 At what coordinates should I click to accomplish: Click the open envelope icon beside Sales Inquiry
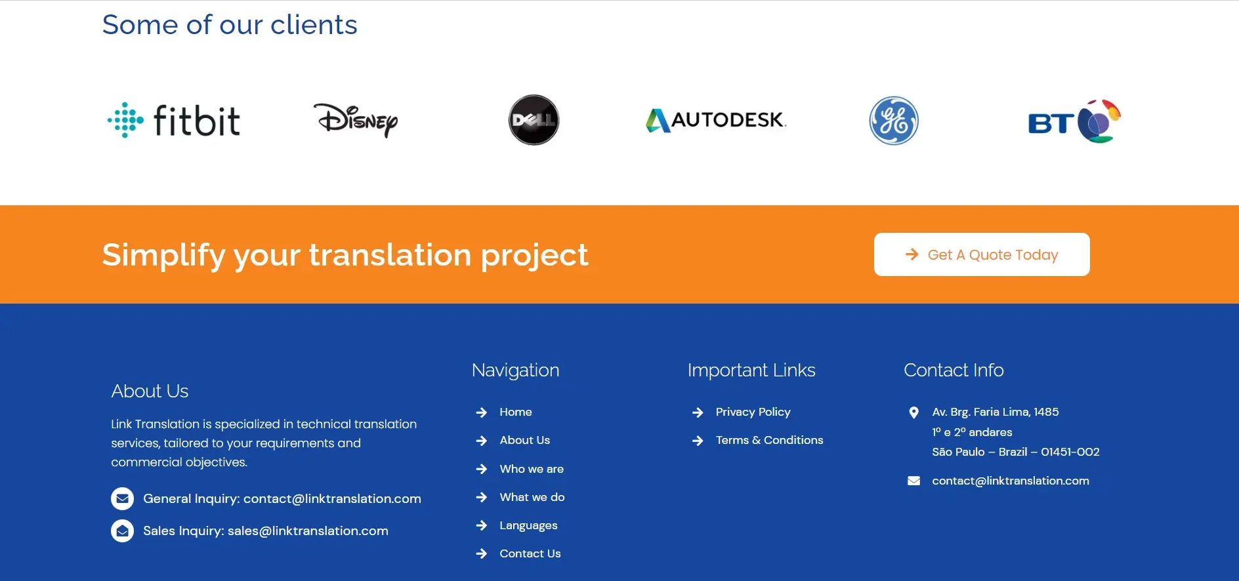[122, 531]
